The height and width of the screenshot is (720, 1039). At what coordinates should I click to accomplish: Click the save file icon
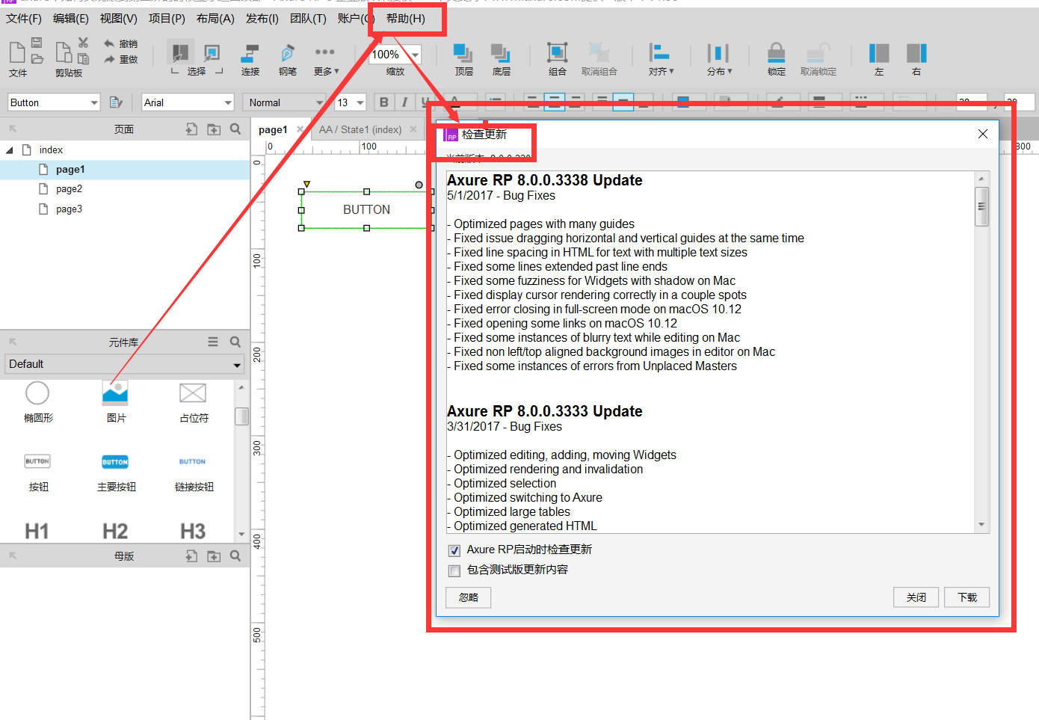pyautogui.click(x=37, y=43)
